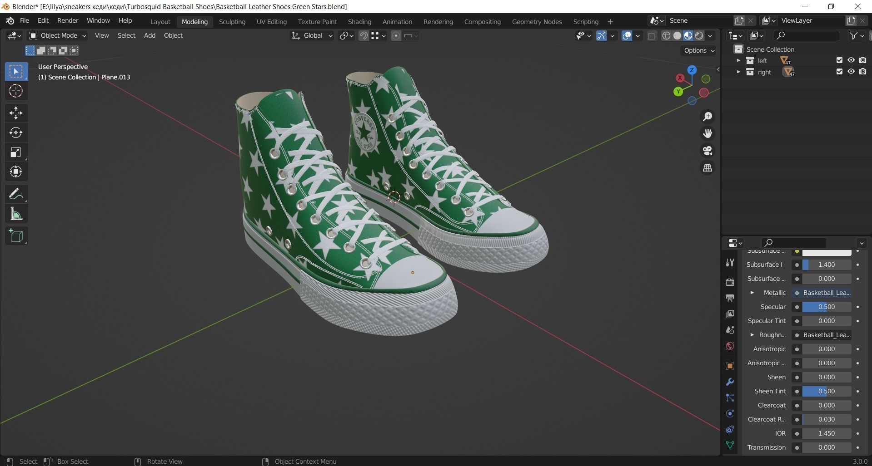Open the Object properties tab
872x466 pixels.
click(730, 366)
